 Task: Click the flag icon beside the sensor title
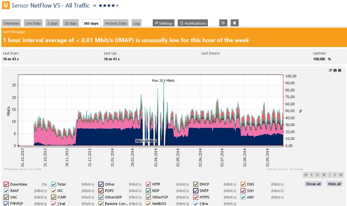point(95,6)
